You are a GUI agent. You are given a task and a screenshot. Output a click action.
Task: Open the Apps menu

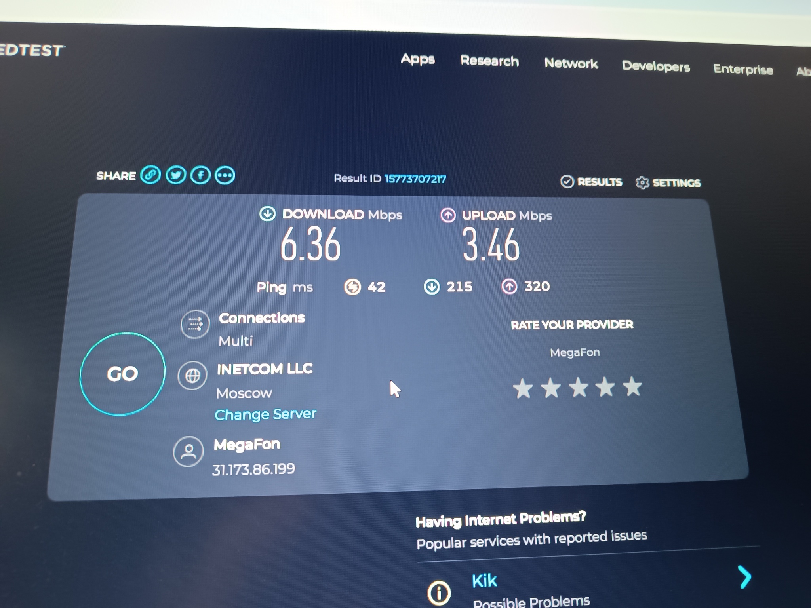click(418, 59)
